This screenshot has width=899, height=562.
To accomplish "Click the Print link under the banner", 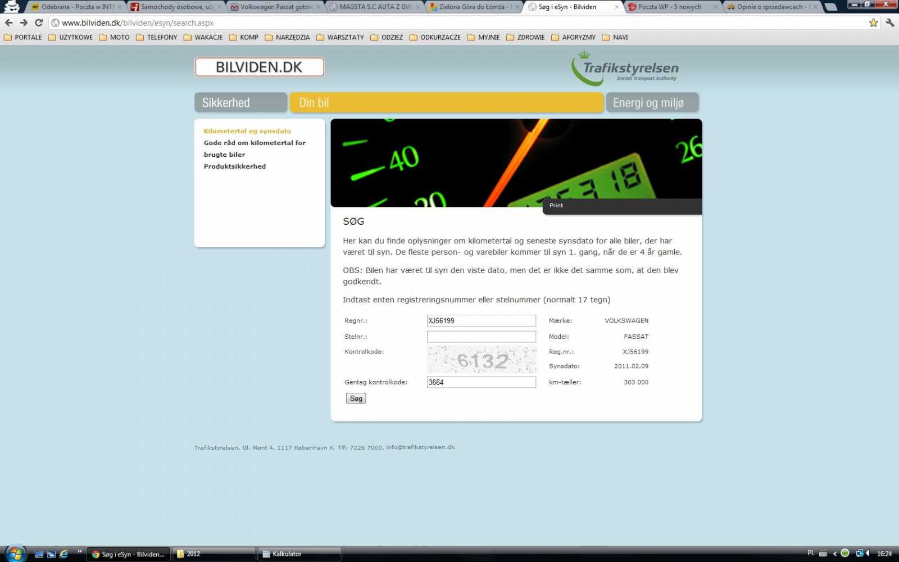I will (x=556, y=205).
